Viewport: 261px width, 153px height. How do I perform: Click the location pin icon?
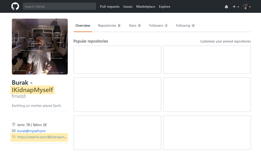[14, 125]
